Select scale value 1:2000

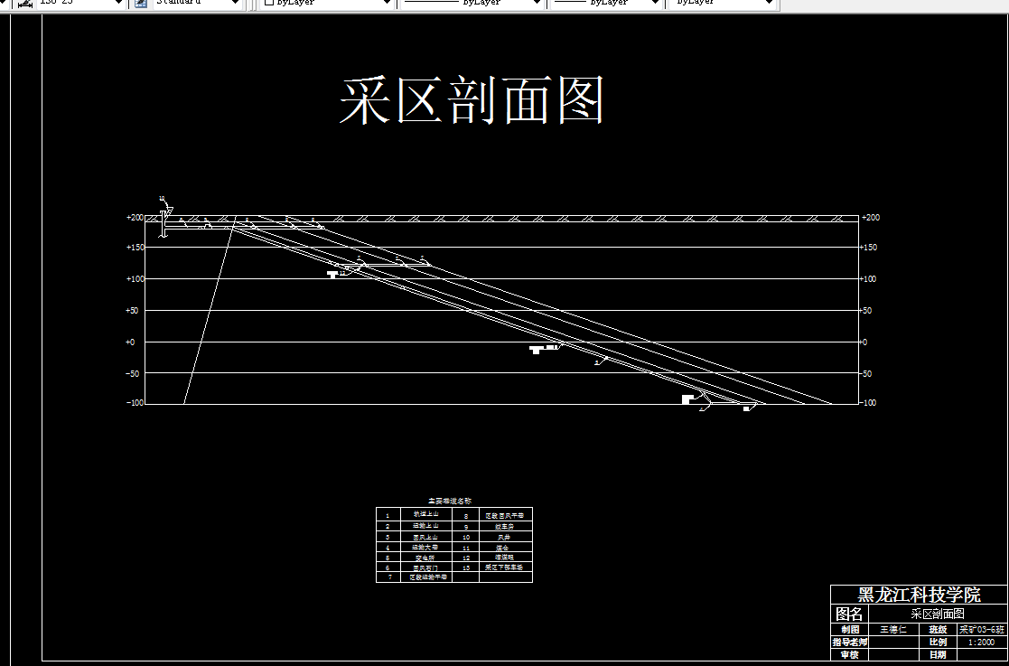click(x=981, y=643)
